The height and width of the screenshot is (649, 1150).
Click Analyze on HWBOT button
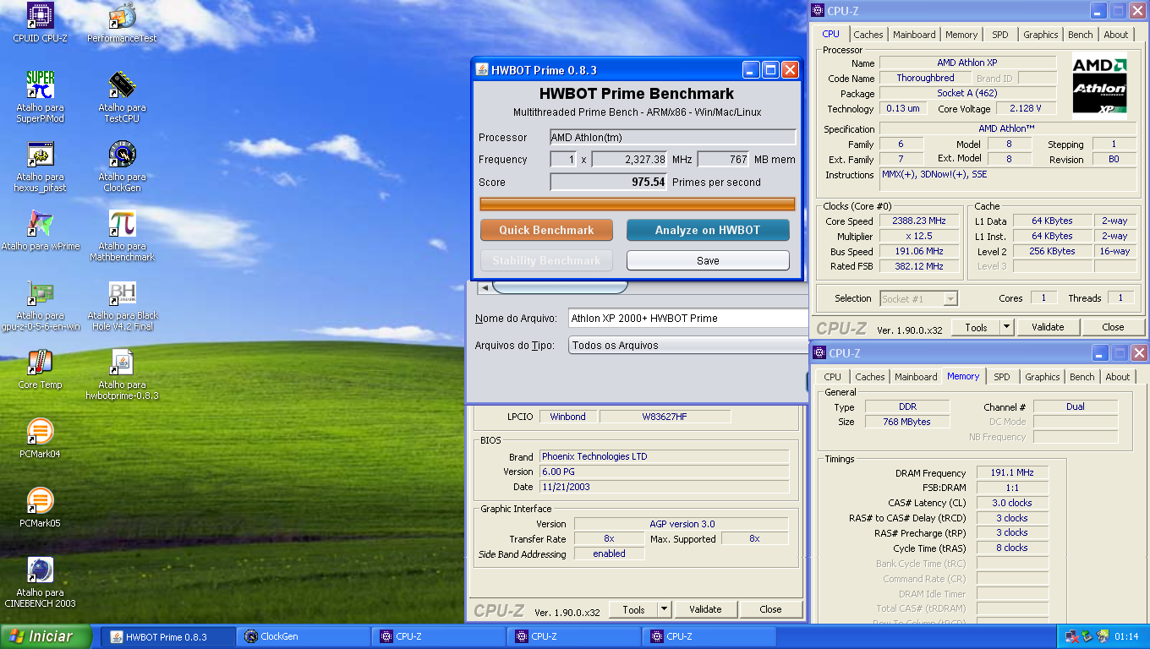[x=708, y=230]
